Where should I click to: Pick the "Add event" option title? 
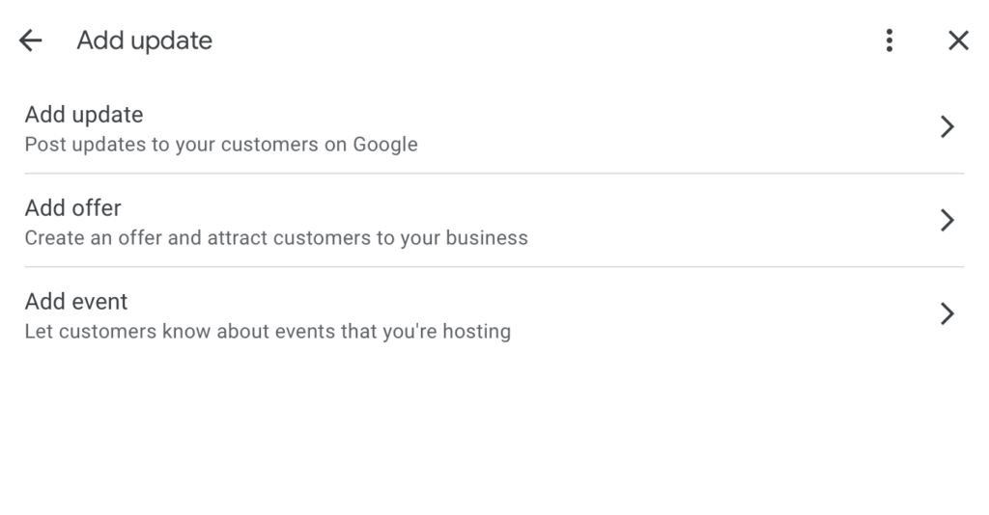[76, 302]
